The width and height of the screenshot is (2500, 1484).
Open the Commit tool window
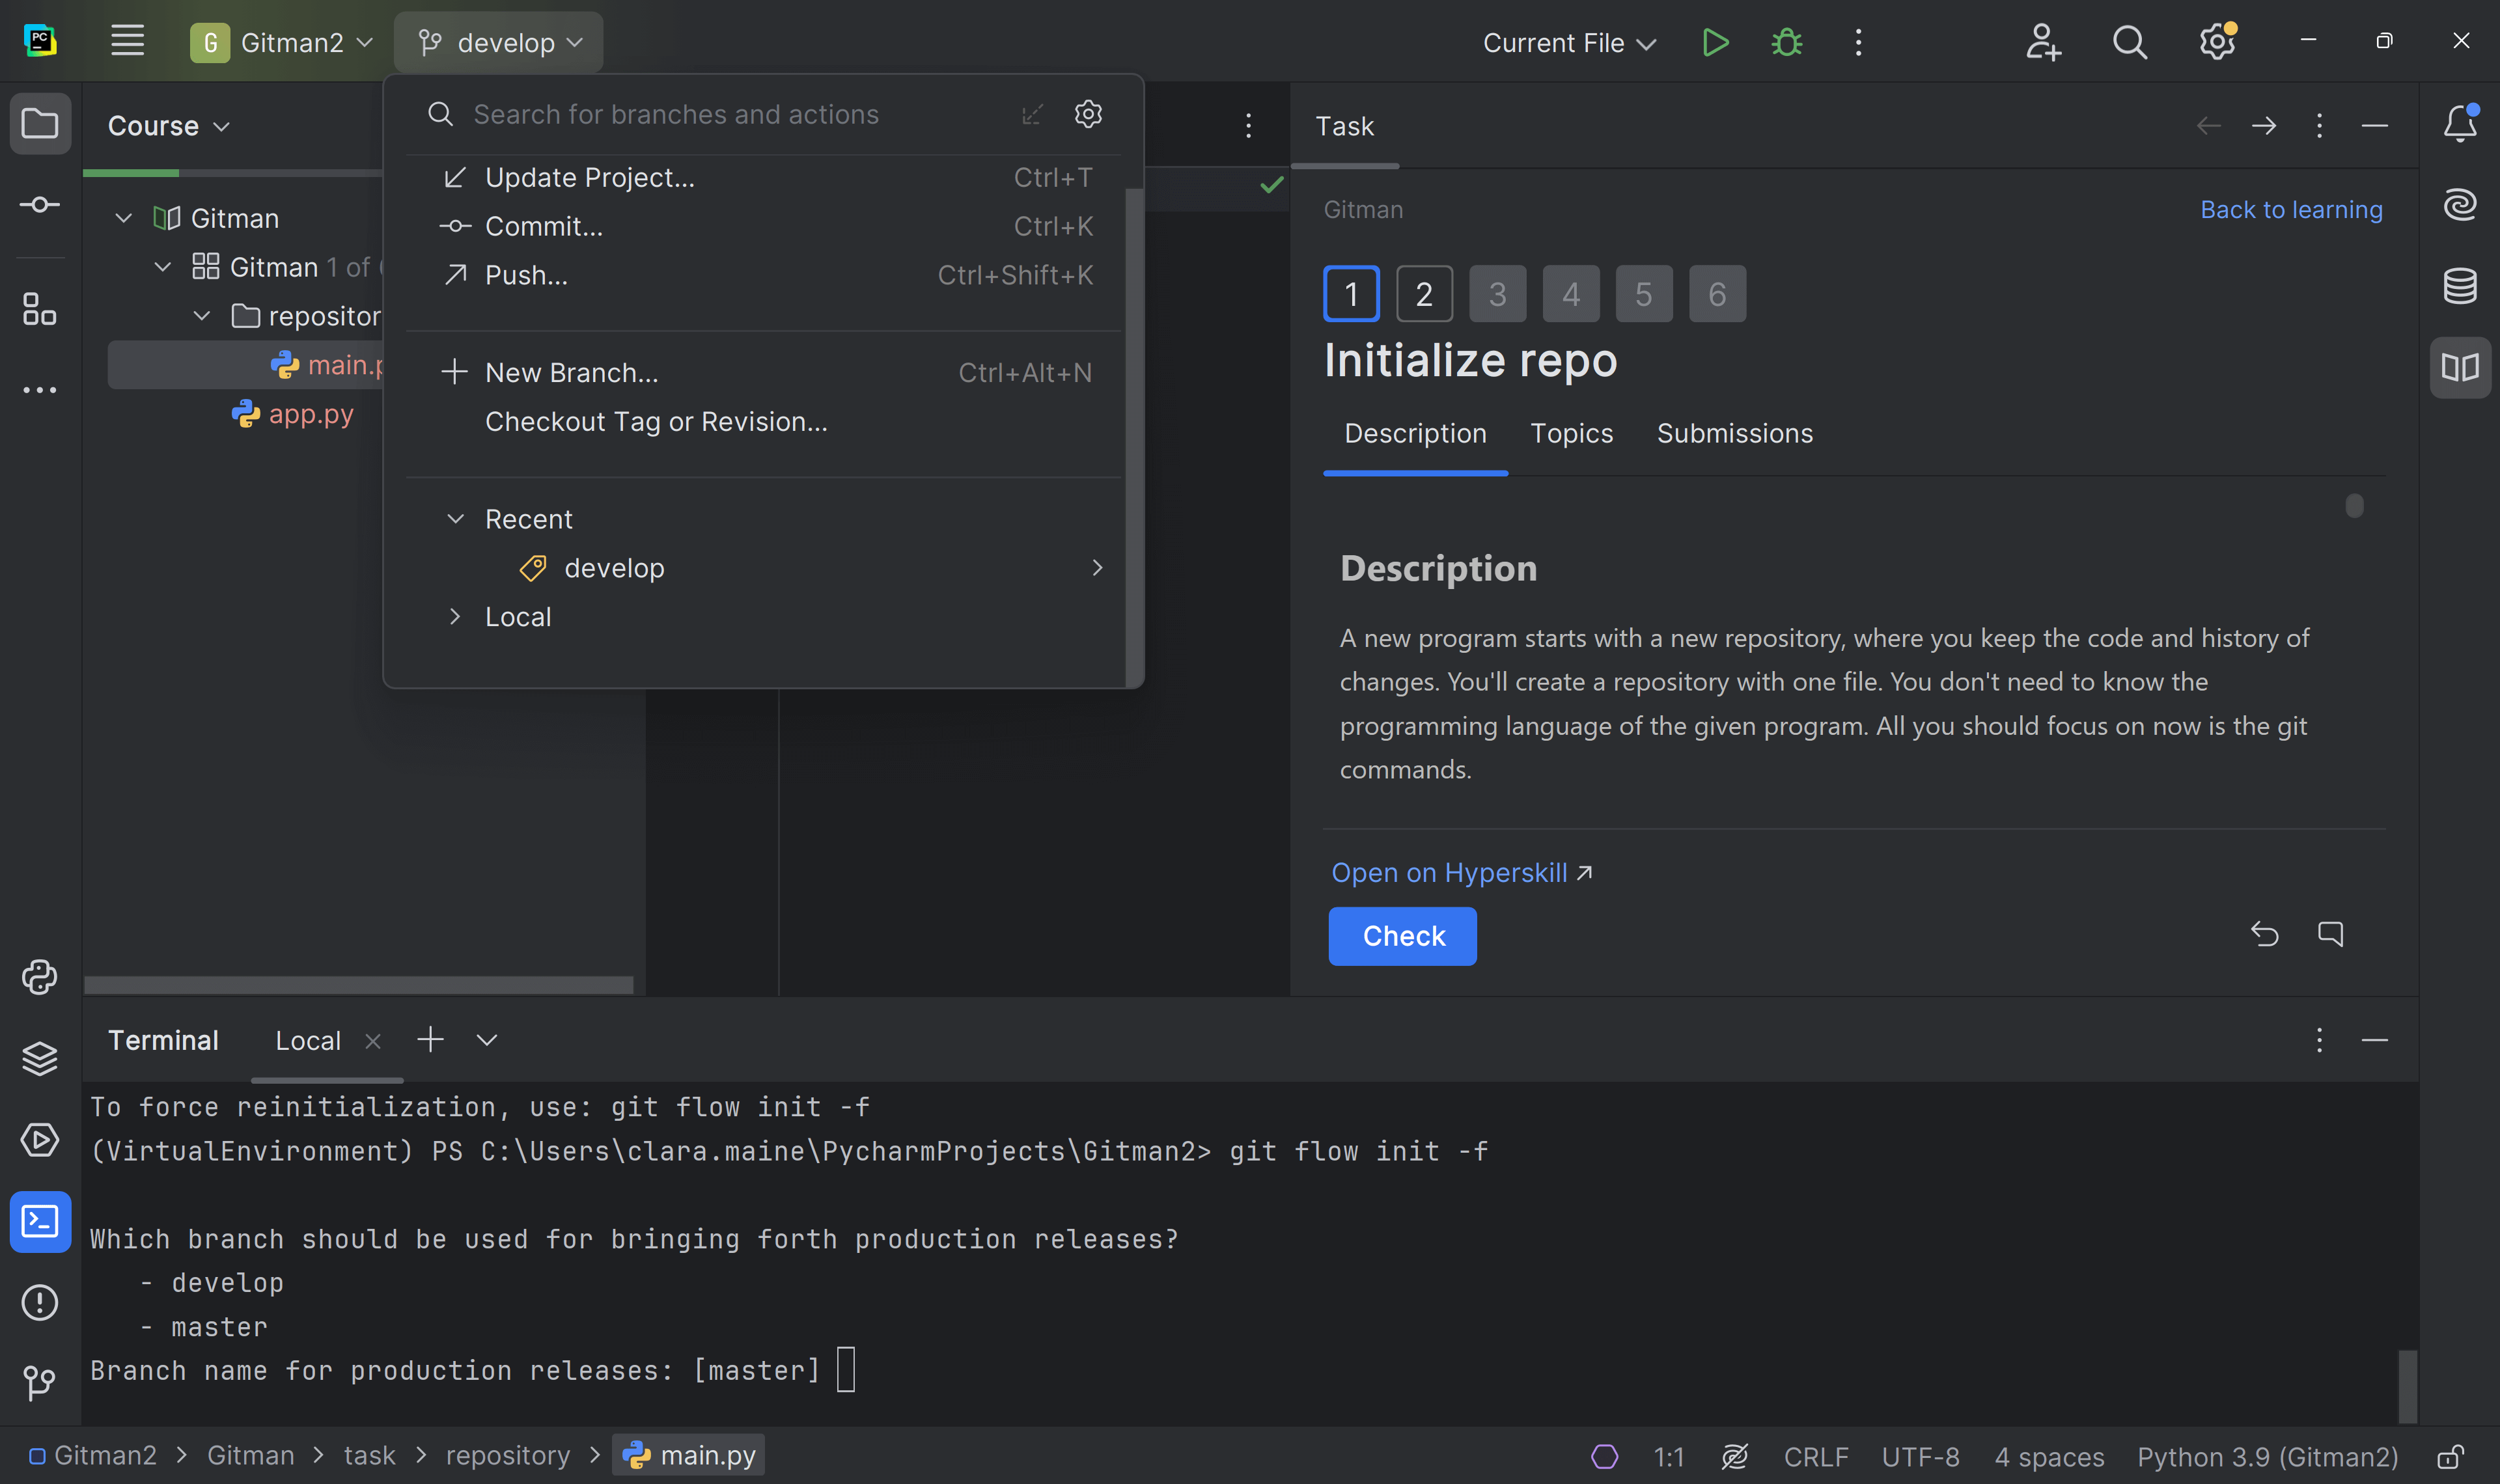pos(40,204)
